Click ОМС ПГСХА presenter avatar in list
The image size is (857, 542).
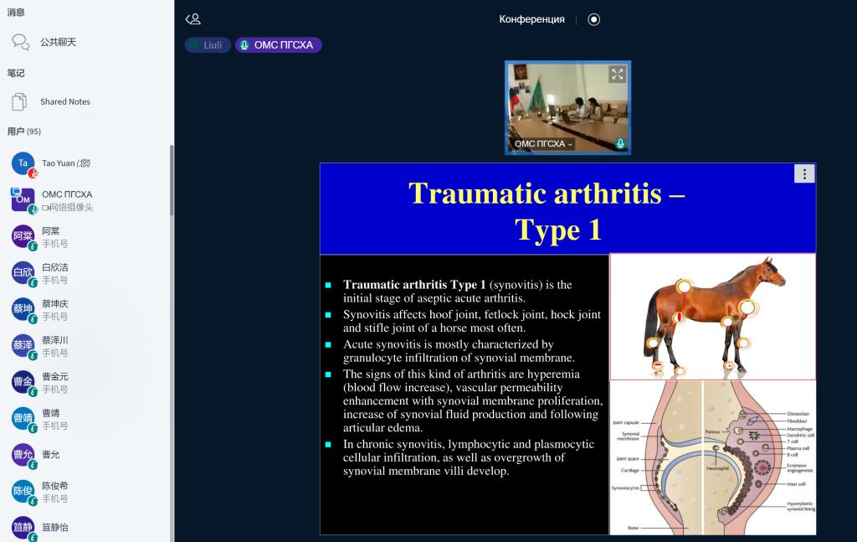click(x=23, y=200)
